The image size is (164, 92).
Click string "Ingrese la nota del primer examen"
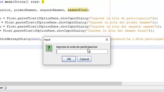120,22
